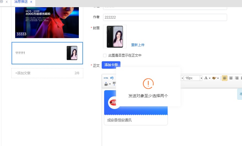The image size is (242, 146).
Task: Select the 33333 cover article
Action: click(47, 22)
